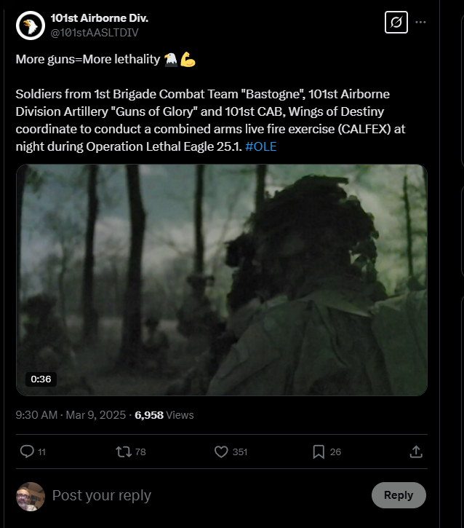Click the #OLE hashtag link
464x528 pixels.
click(x=261, y=146)
